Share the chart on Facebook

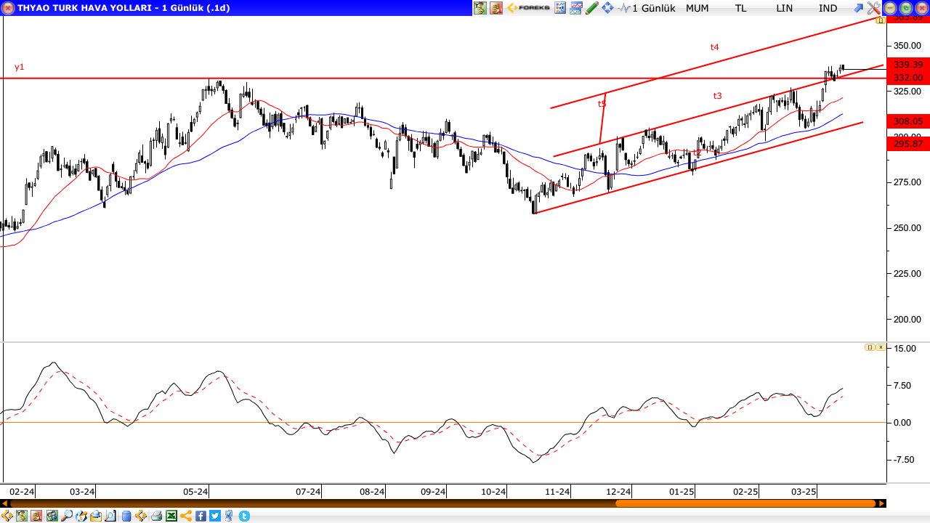[201, 516]
